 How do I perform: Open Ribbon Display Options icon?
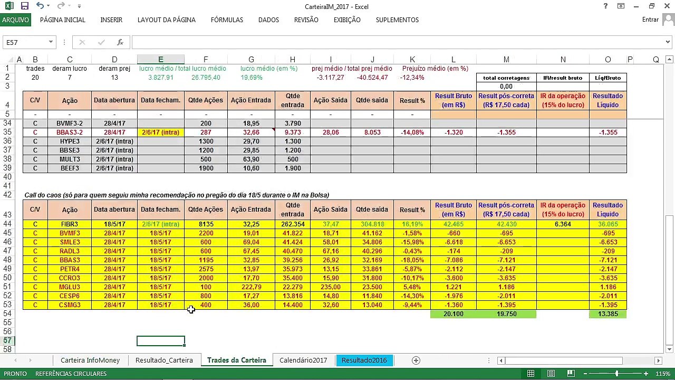[621, 6]
